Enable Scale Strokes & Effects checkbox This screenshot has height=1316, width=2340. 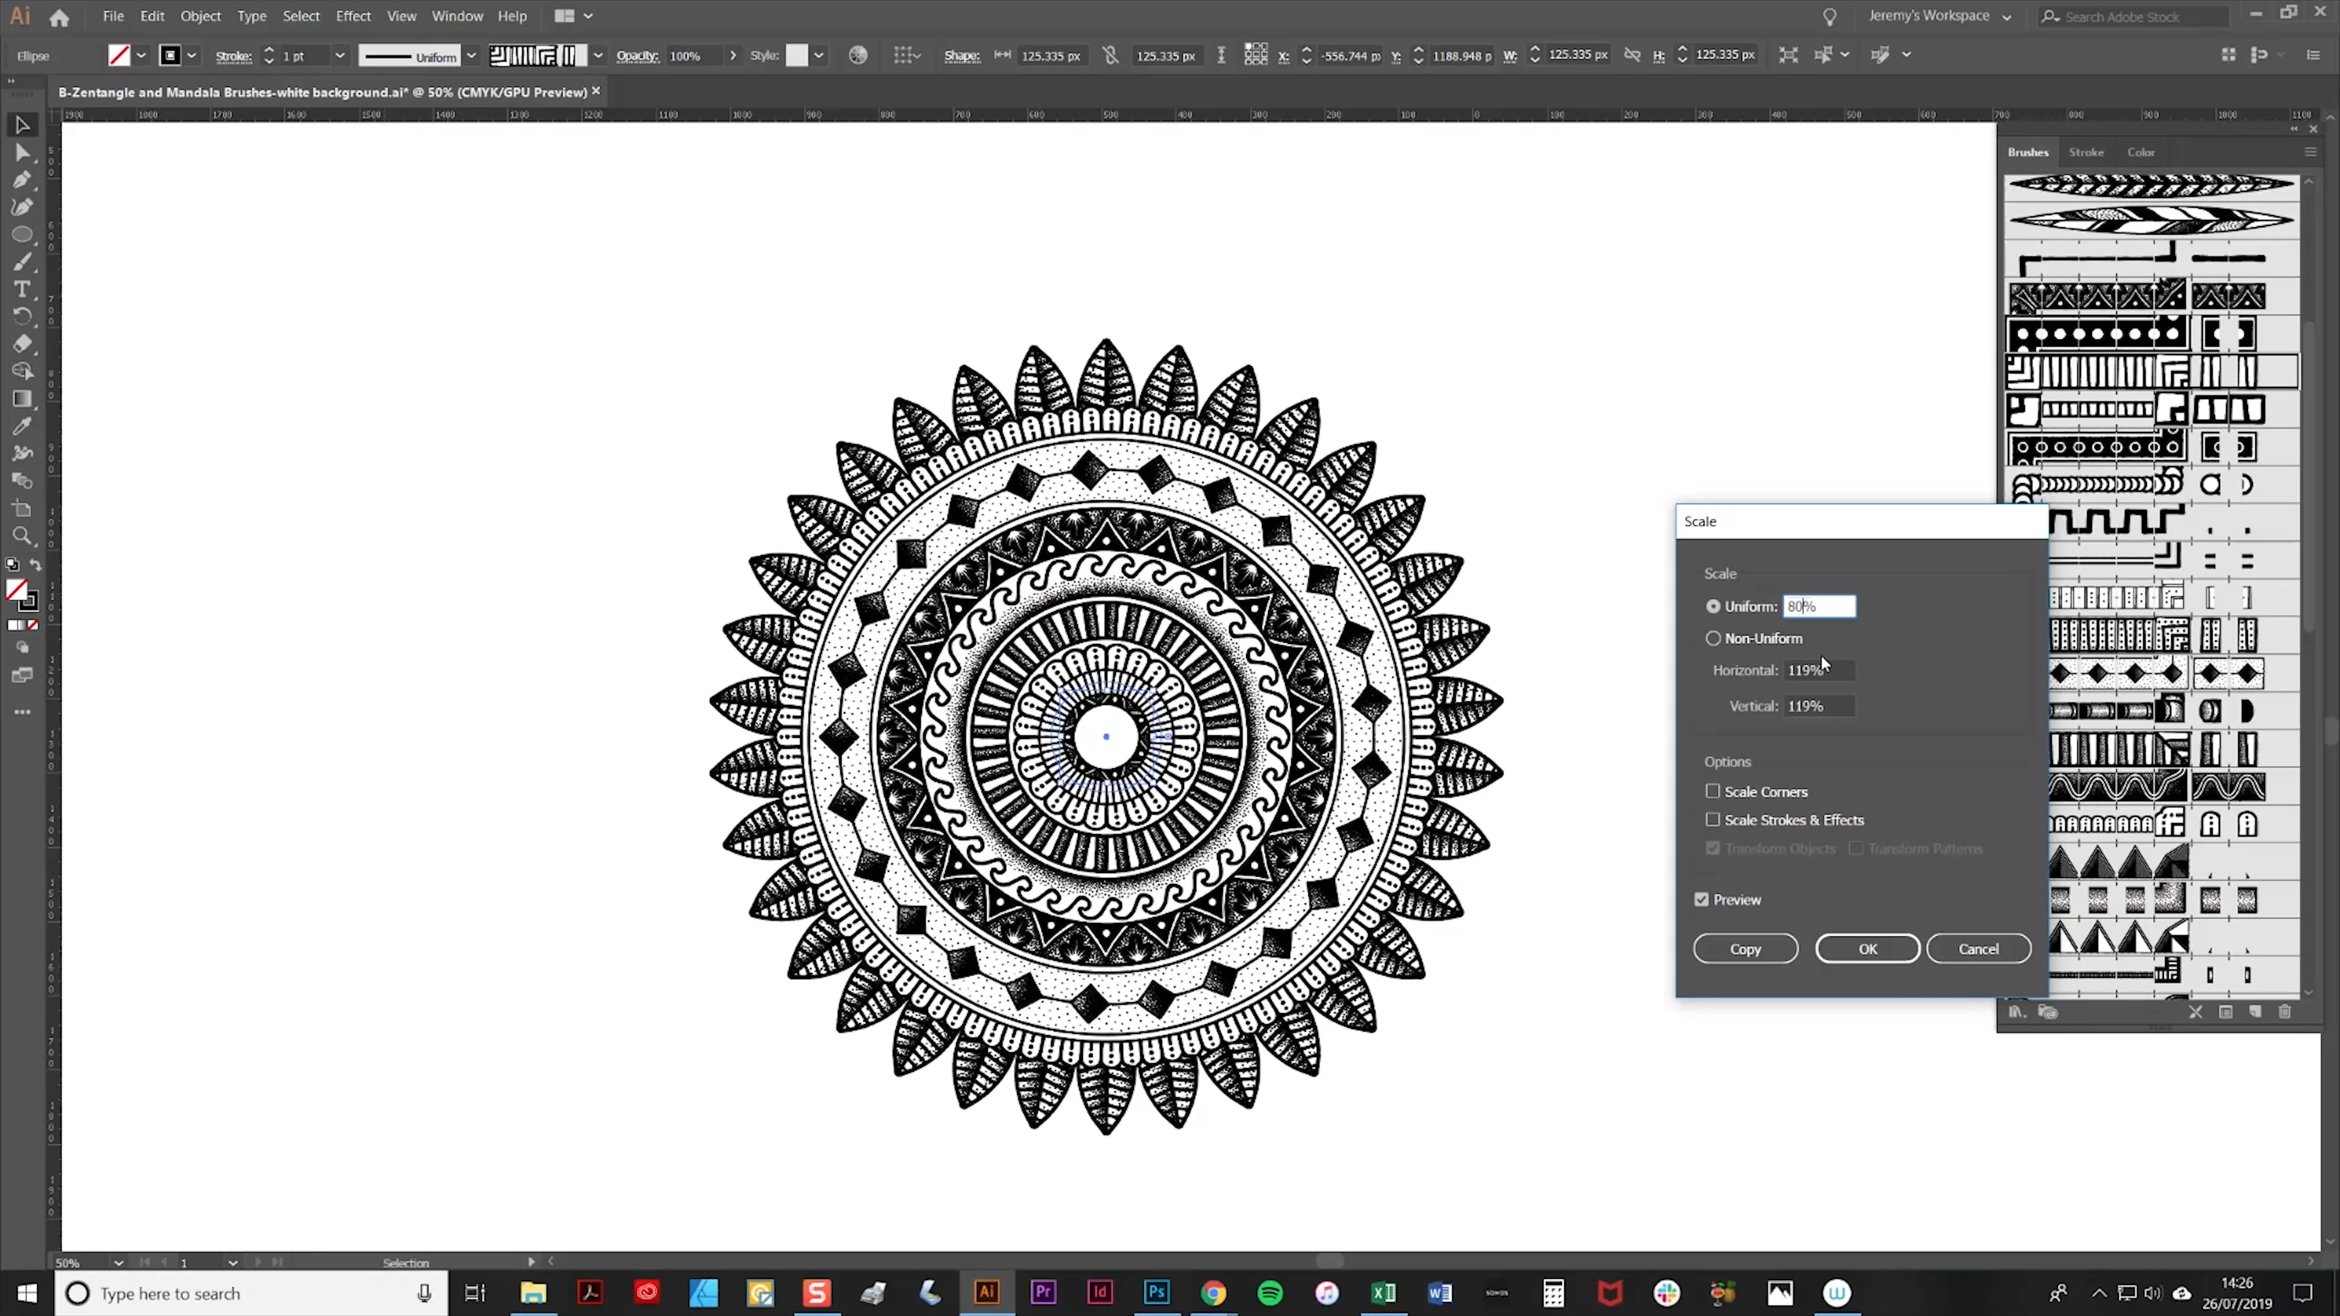click(x=1712, y=819)
